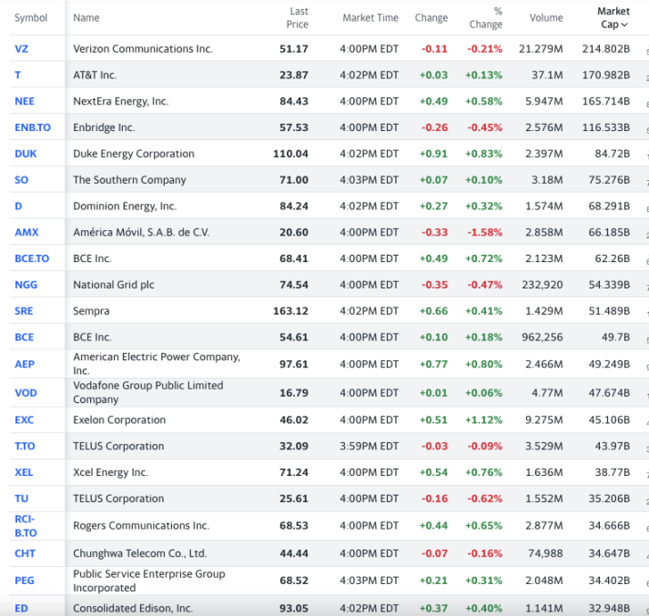Sort by the Volume column header
This screenshot has height=616, width=649.
tap(546, 18)
